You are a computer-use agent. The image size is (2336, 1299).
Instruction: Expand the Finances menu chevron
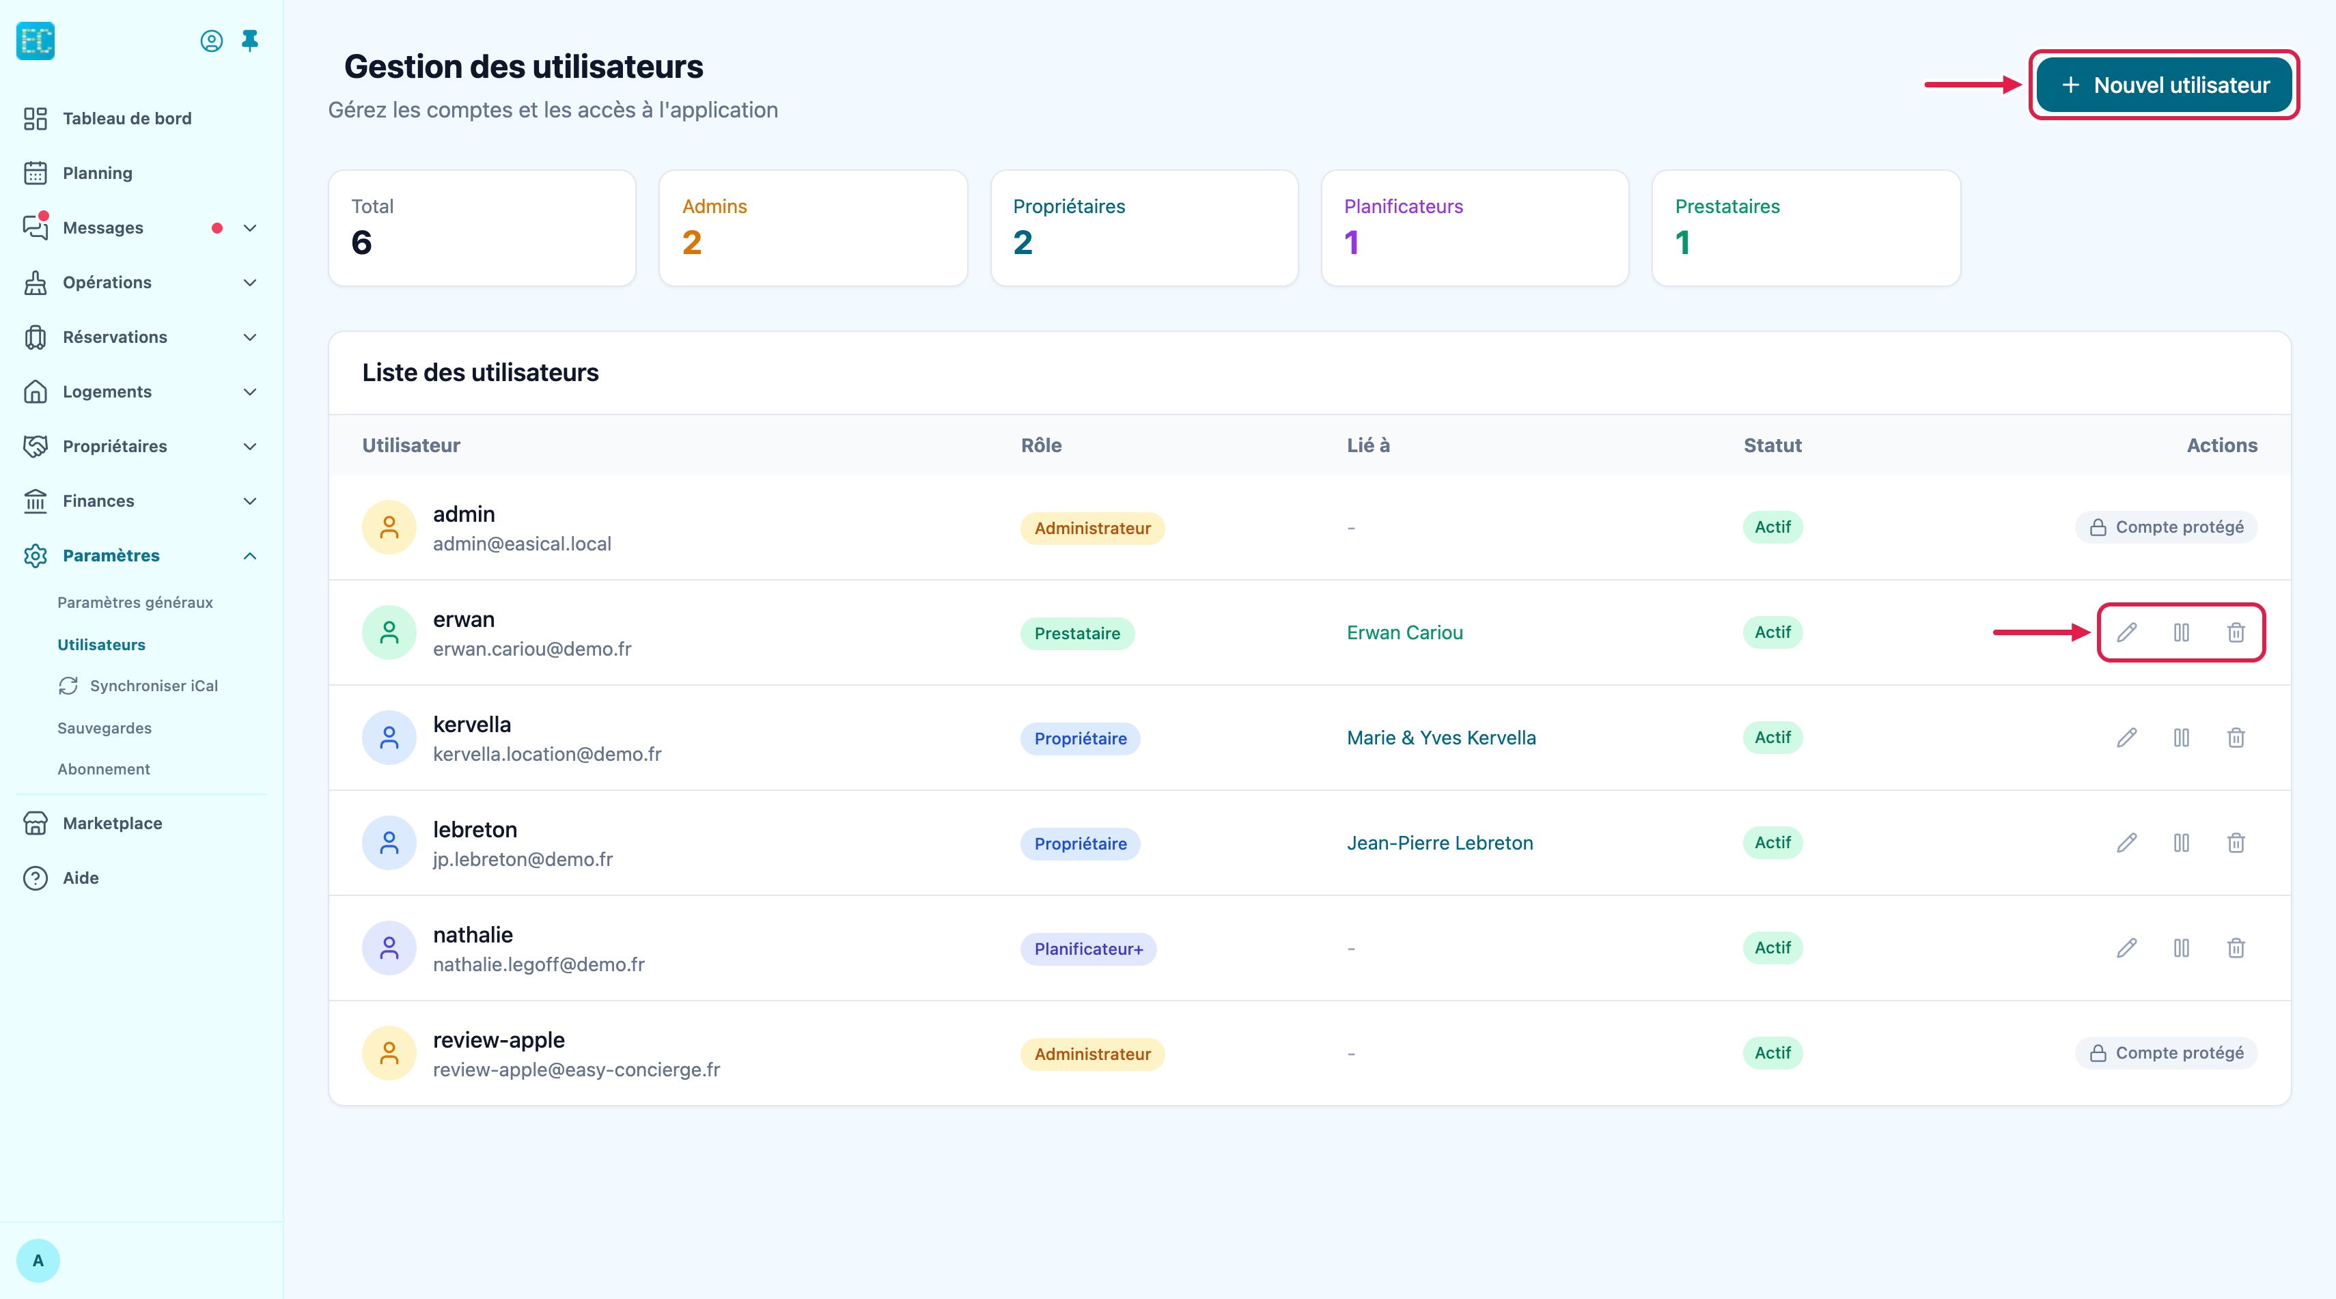click(250, 501)
